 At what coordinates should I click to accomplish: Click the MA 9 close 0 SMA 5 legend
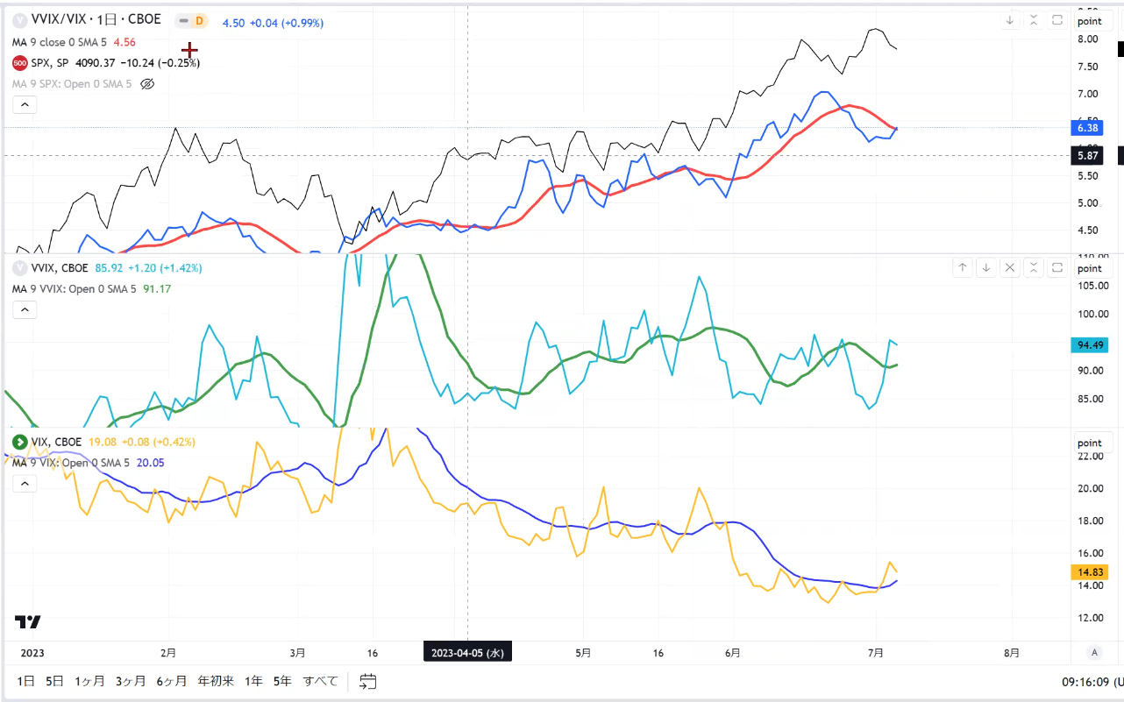[60, 42]
